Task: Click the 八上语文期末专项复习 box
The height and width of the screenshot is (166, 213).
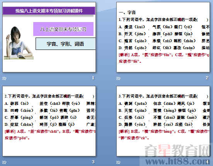Action: point(63,29)
